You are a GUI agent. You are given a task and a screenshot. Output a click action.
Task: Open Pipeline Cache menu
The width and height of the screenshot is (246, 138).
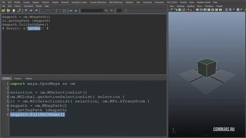click(203, 2)
